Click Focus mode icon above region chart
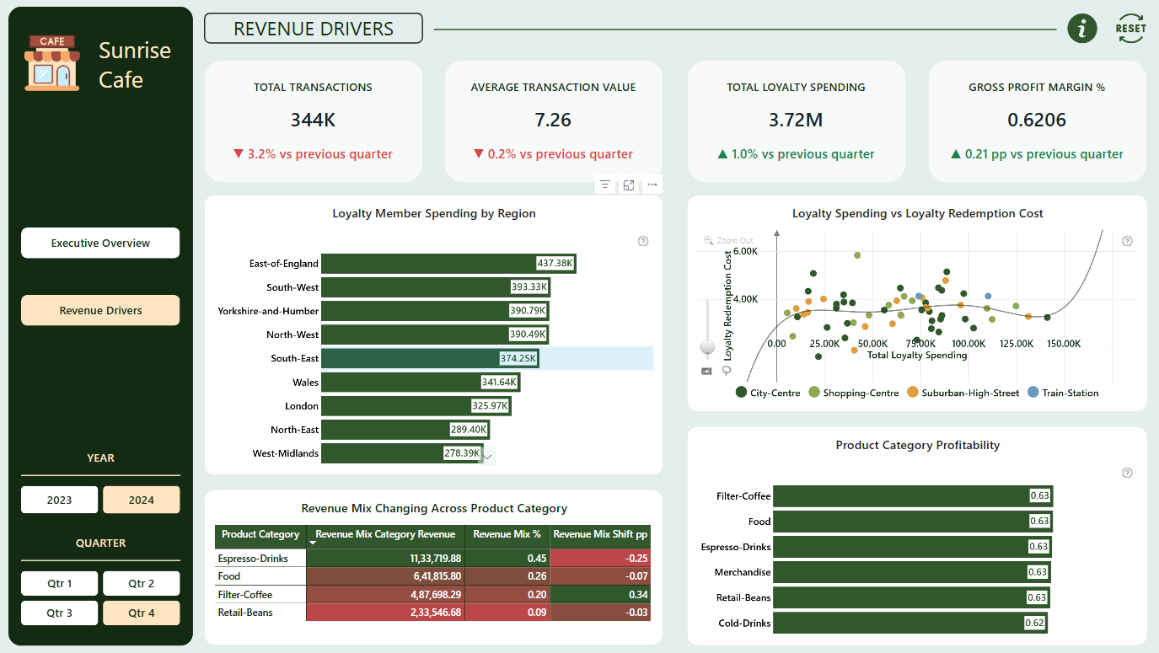 pyautogui.click(x=629, y=185)
